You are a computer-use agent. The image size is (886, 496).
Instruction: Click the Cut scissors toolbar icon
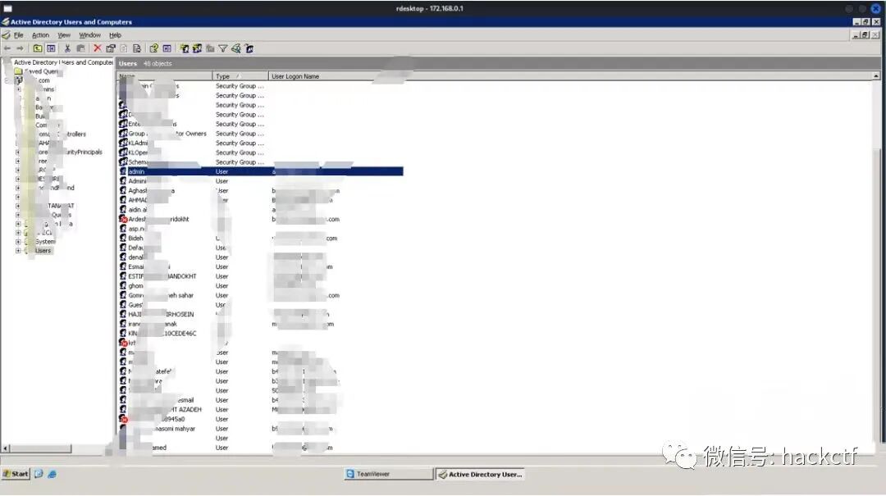[67, 48]
